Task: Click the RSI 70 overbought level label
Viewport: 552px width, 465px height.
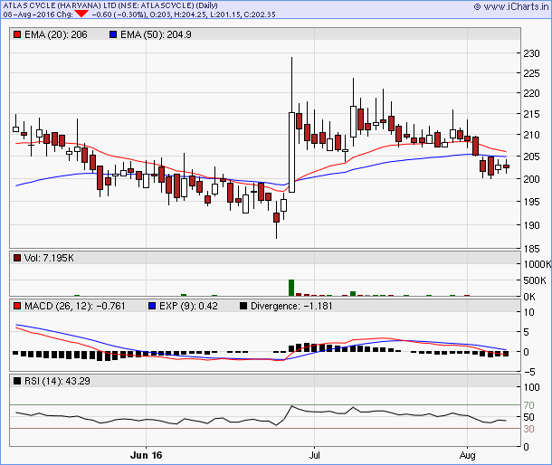Action: click(528, 405)
